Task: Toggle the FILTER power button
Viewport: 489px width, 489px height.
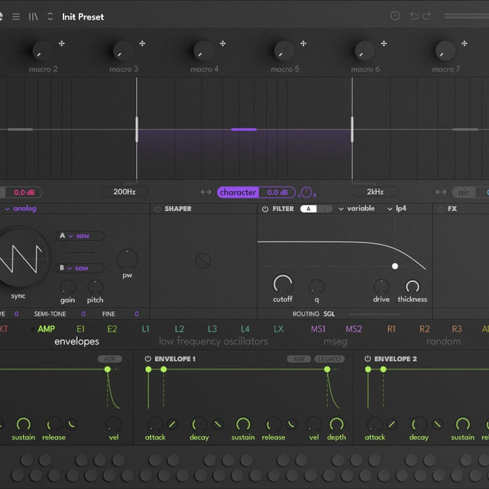Action: coord(265,209)
